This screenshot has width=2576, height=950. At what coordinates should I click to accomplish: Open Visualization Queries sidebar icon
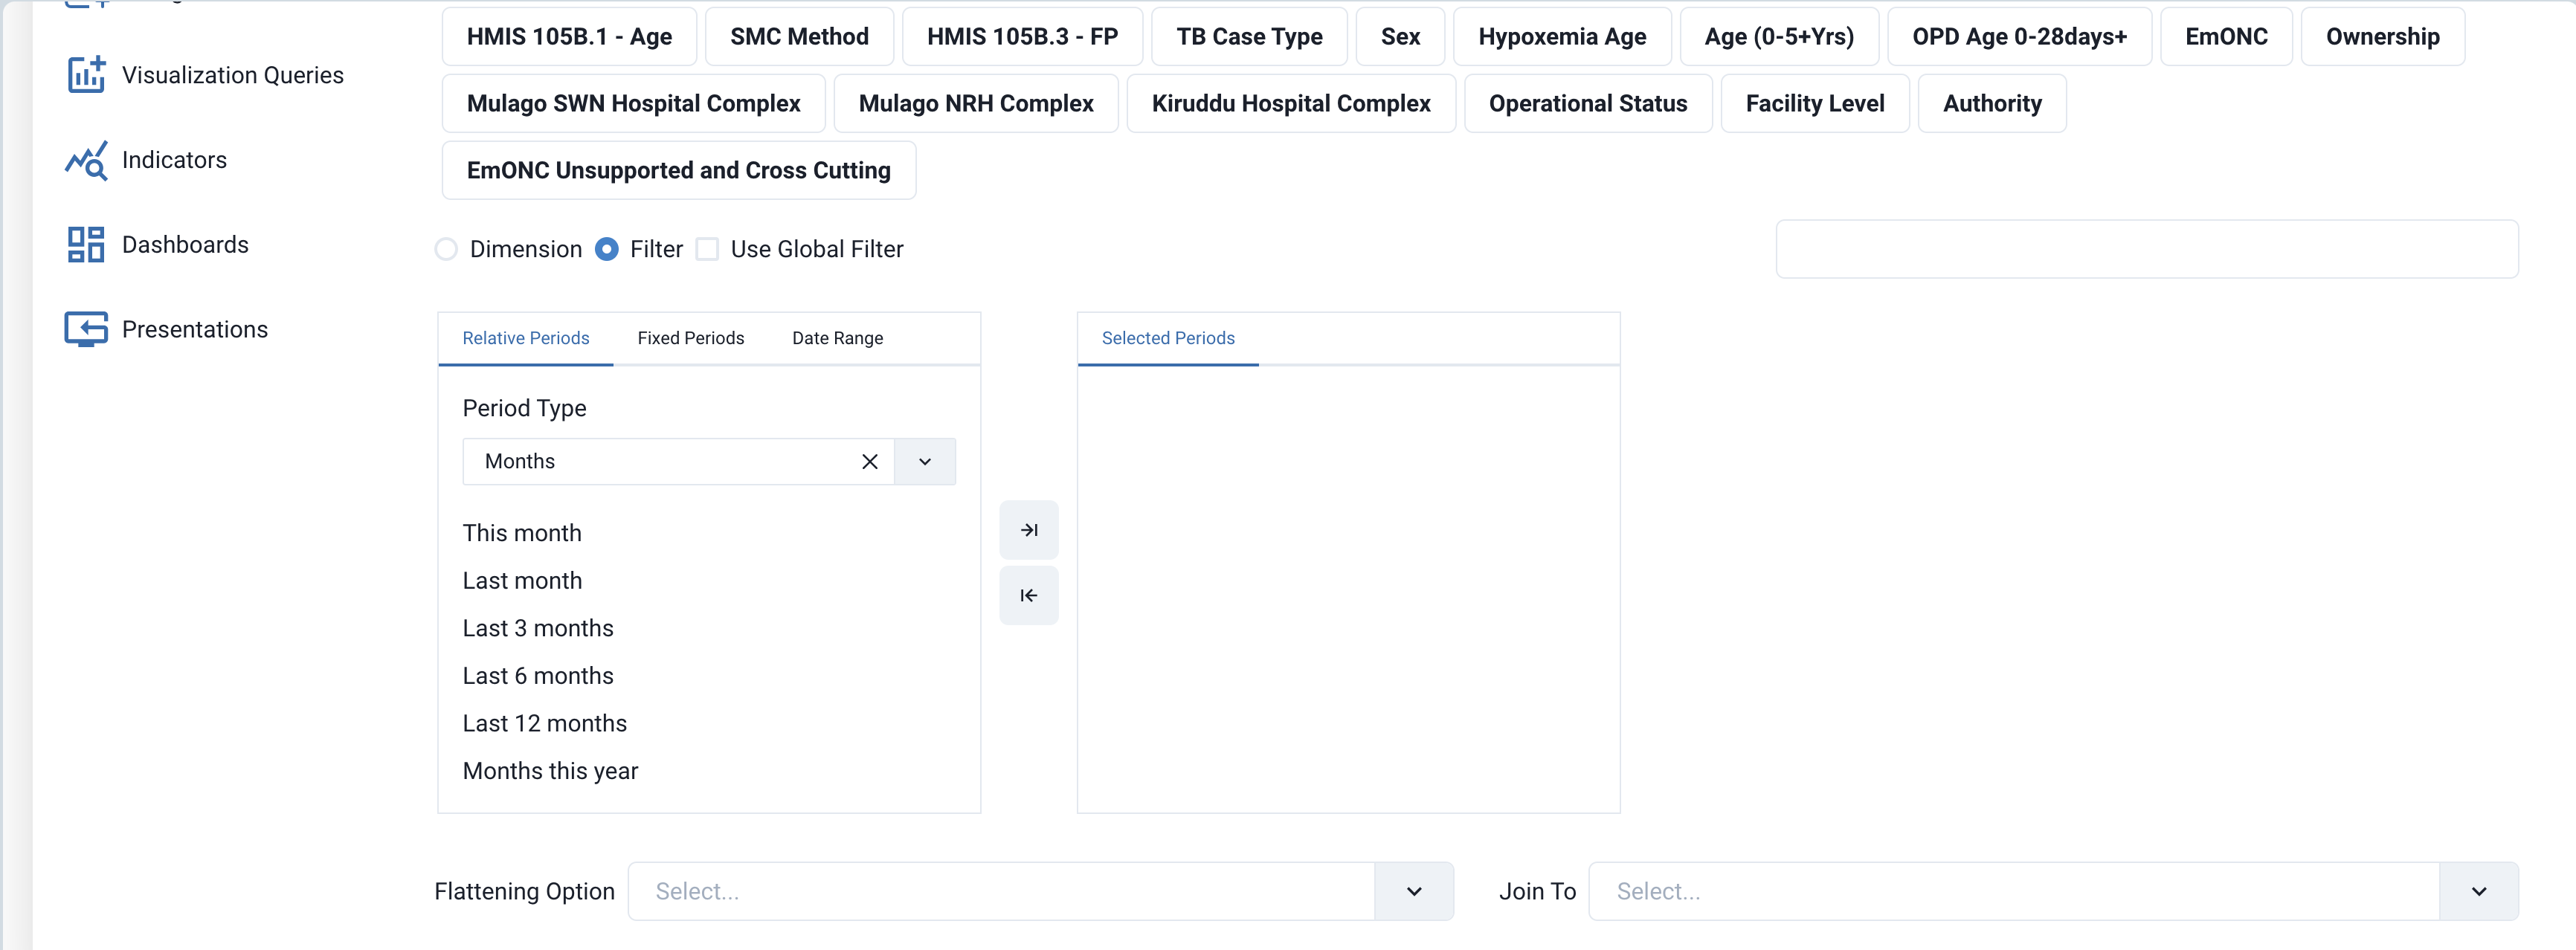(x=86, y=75)
